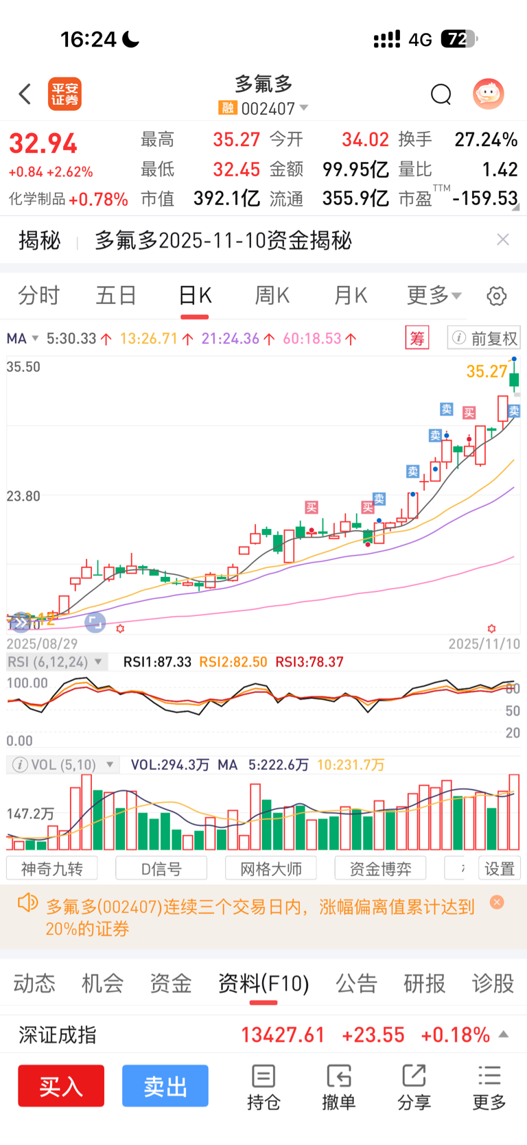Screen dimensions: 527x1145
Task: Open the 公告 tab
Action: point(356,983)
